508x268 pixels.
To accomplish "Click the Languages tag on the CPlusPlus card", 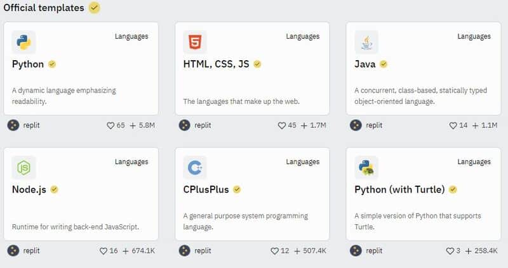I will [303, 162].
